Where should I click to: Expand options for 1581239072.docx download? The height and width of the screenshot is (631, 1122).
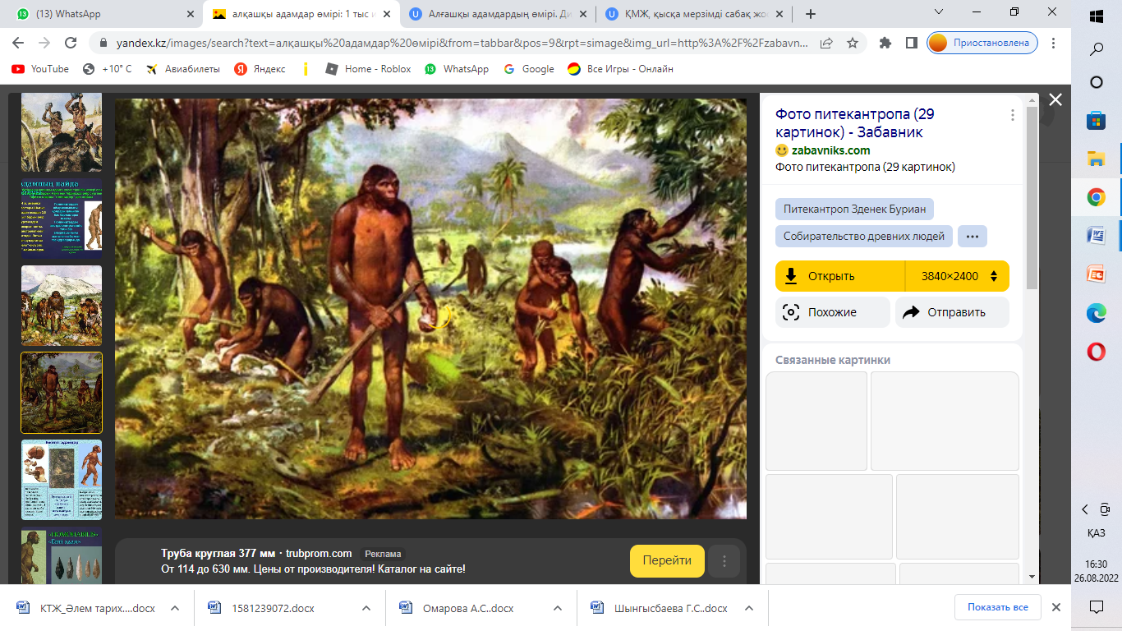tap(366, 609)
